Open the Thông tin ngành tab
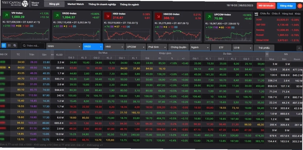The image size is (303, 150). [x=129, y=5]
